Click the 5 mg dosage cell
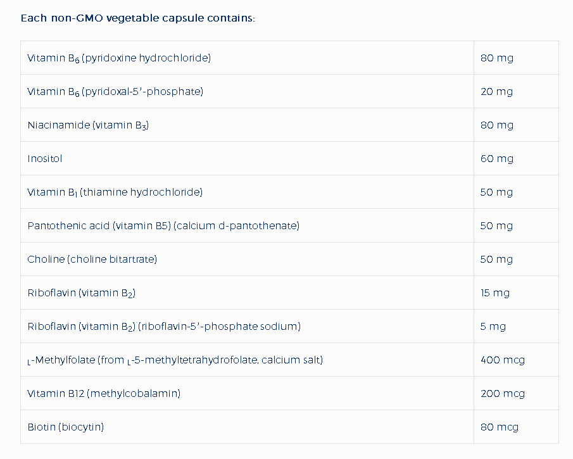 tap(493, 327)
